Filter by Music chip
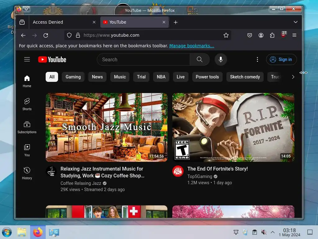 coord(120,77)
